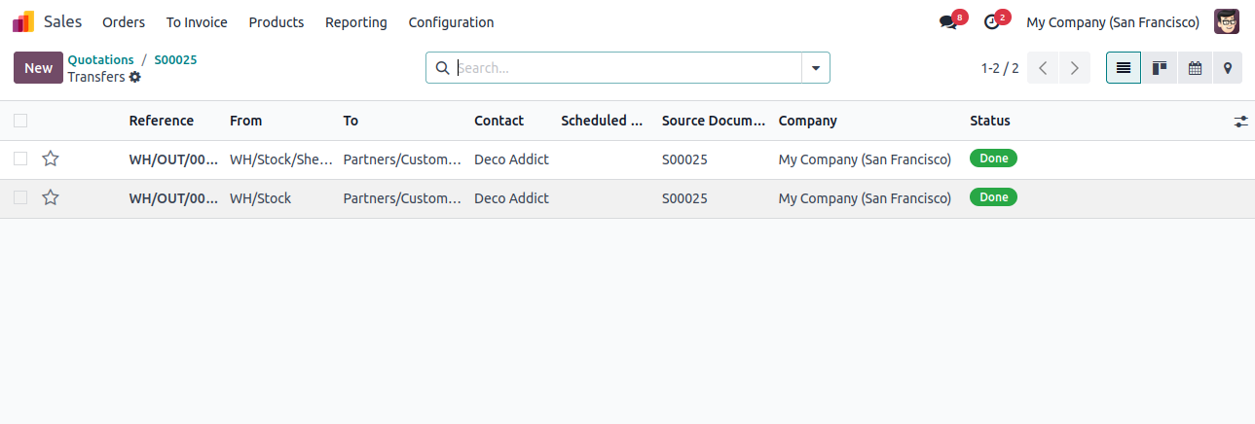1255x424 pixels.
Task: Switch to calendar view
Action: pyautogui.click(x=1195, y=68)
